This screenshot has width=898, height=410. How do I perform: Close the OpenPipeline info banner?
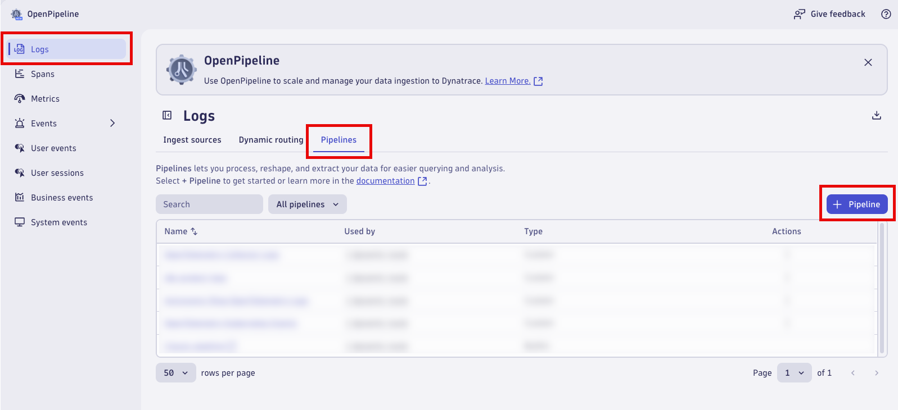[868, 62]
